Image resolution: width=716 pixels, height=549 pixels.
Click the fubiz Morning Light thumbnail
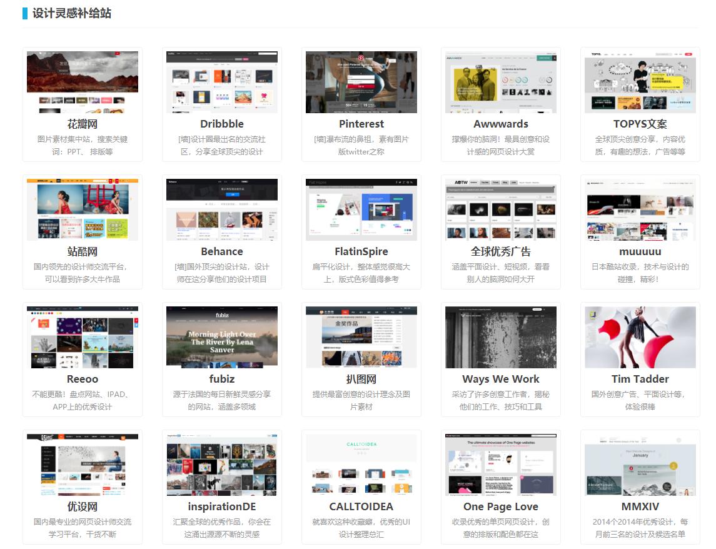click(x=222, y=337)
